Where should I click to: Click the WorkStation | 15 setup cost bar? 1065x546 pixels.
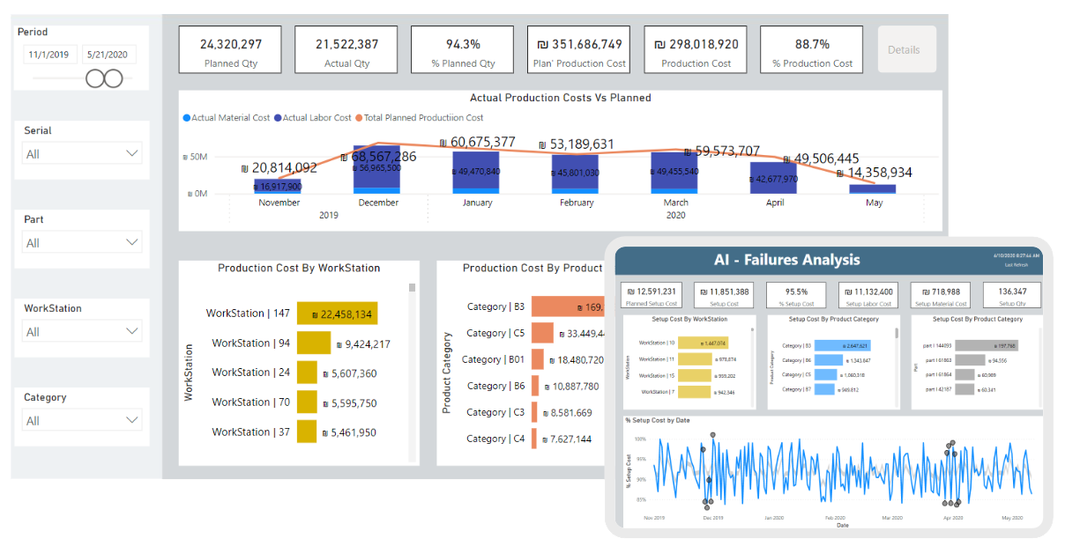pos(695,375)
